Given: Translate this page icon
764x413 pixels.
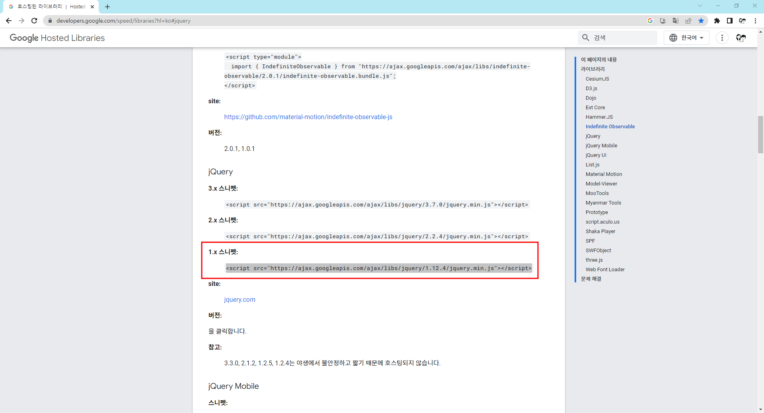Looking at the screenshot, I should (676, 21).
